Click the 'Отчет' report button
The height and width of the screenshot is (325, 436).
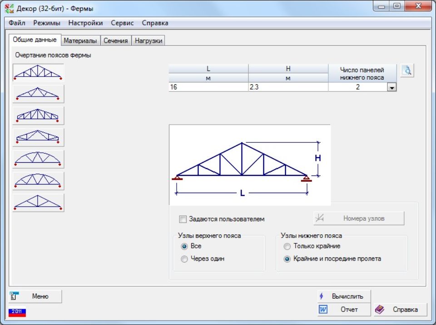tap(344, 310)
